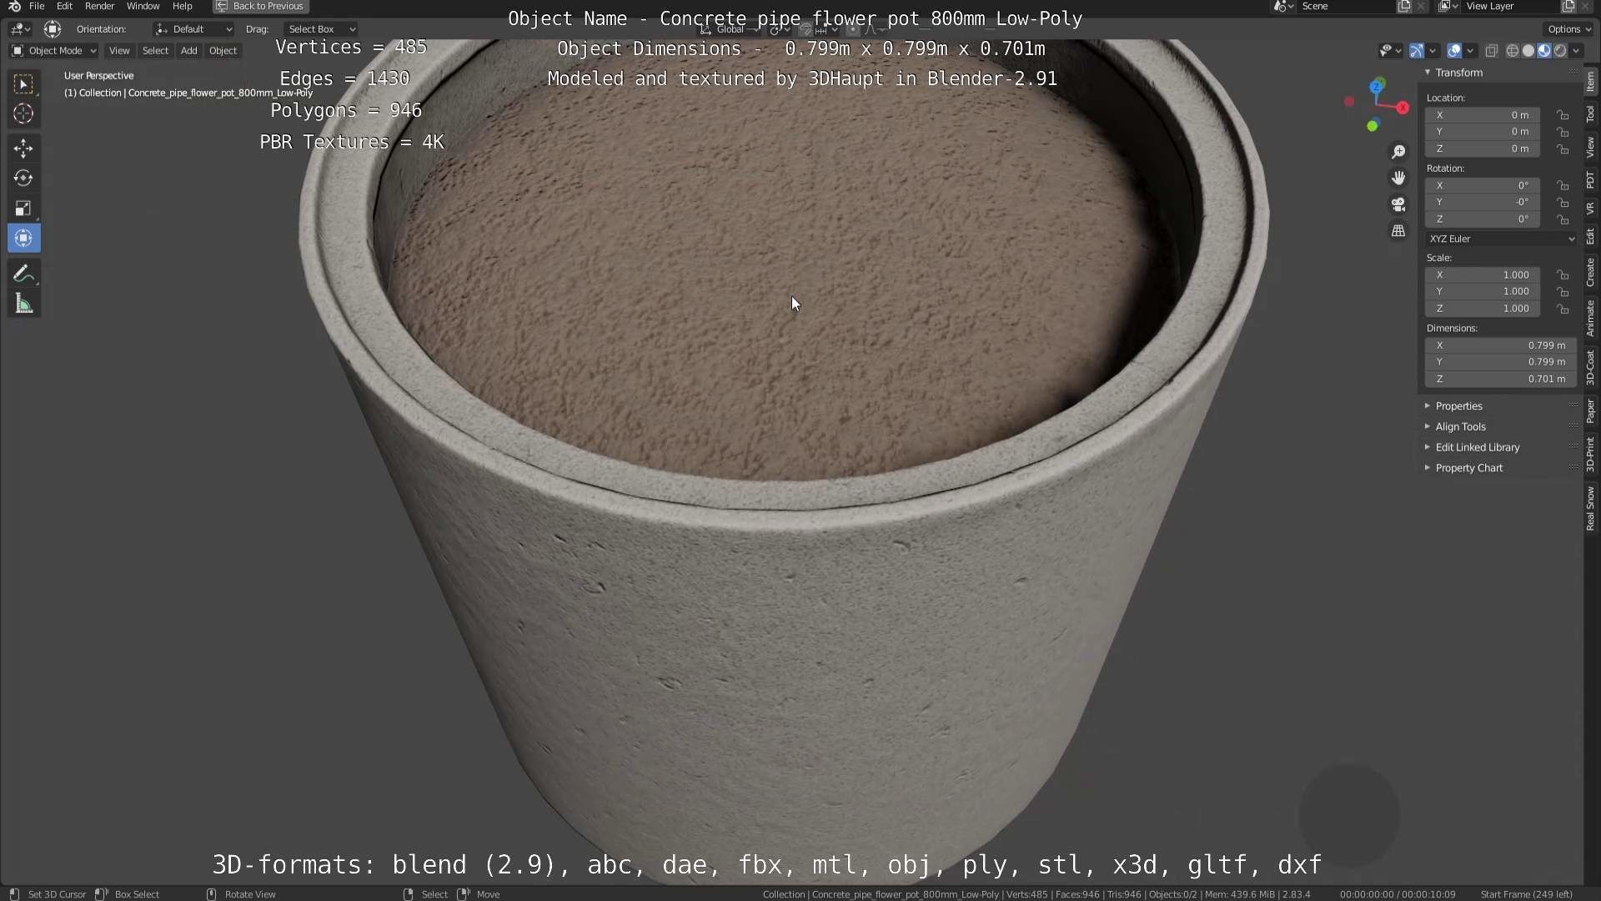Screen dimensions: 1601x901
Task: Open the viewport Add menu
Action: [x=189, y=51]
